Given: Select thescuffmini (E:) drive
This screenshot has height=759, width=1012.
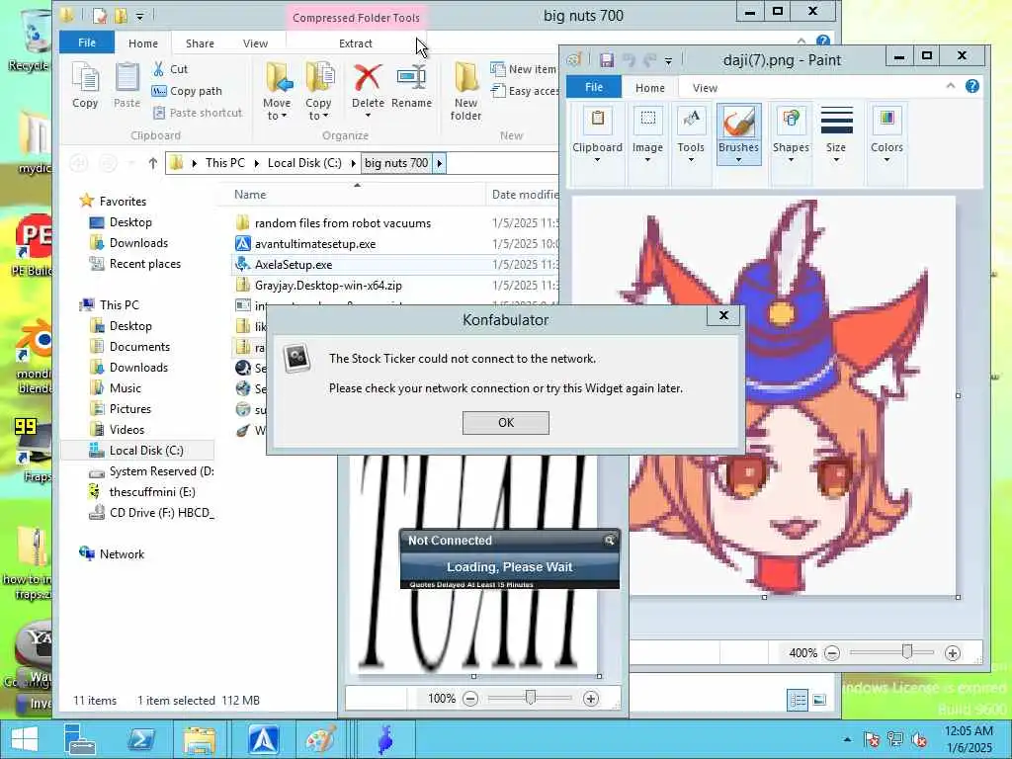Looking at the screenshot, I should tap(151, 492).
